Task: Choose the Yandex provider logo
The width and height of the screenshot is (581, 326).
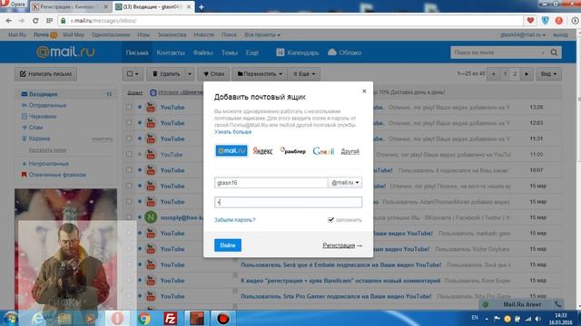Action: coord(262,151)
